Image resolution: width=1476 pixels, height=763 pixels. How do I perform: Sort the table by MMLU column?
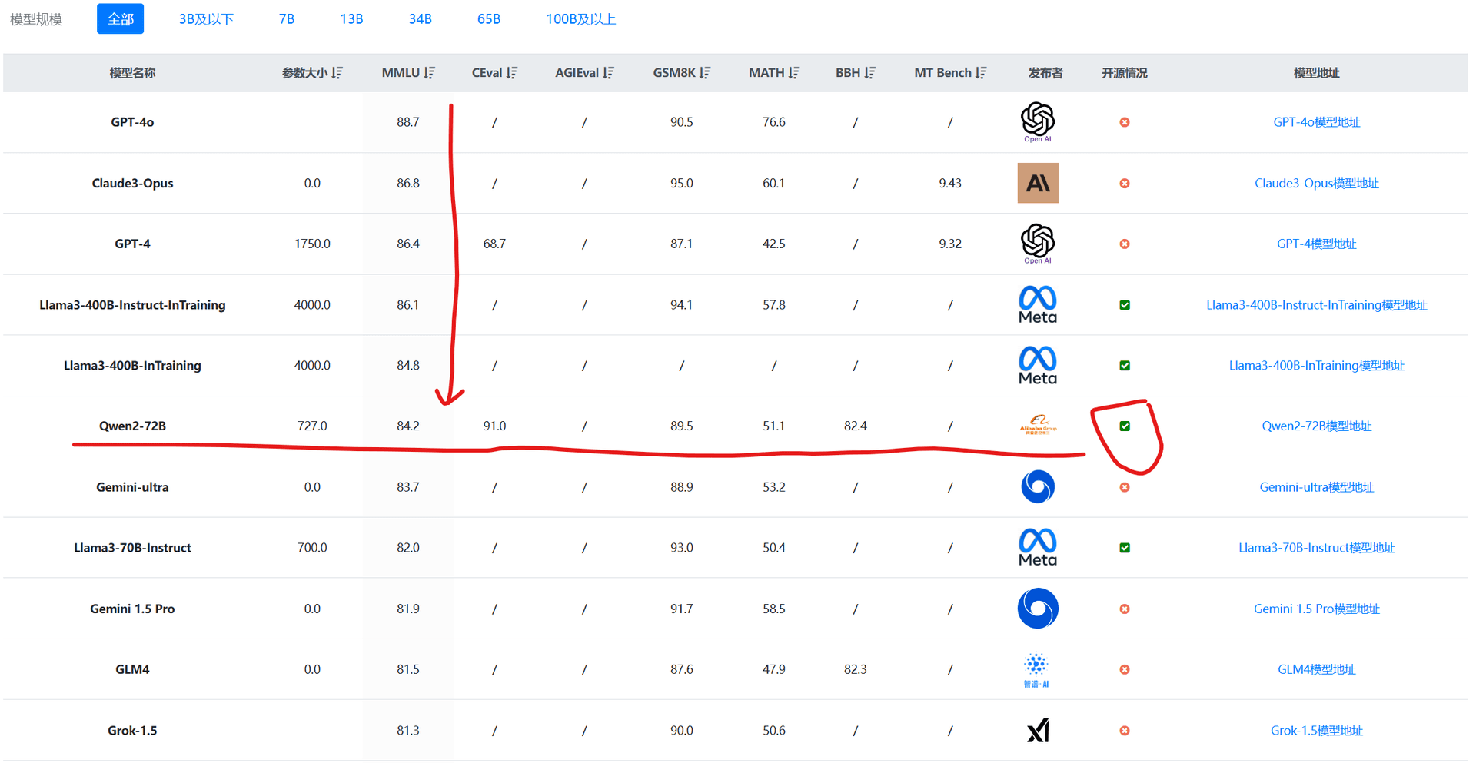pyautogui.click(x=429, y=73)
